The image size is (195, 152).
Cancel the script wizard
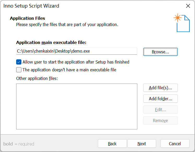tap(175, 144)
